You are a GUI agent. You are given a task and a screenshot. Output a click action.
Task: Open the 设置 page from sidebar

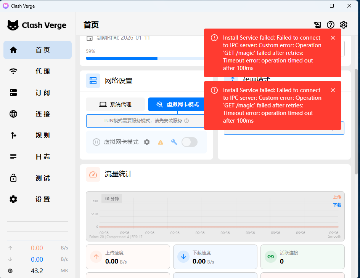click(x=37, y=199)
